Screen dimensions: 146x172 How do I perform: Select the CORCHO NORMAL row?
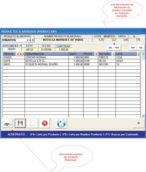coord(71,57)
